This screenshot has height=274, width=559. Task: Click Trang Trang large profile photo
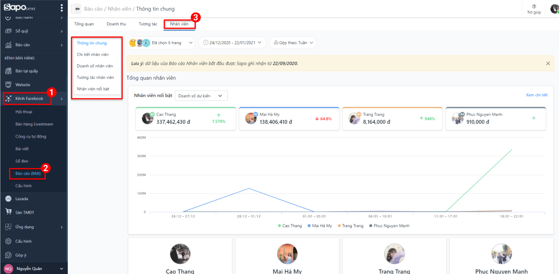coord(395,254)
